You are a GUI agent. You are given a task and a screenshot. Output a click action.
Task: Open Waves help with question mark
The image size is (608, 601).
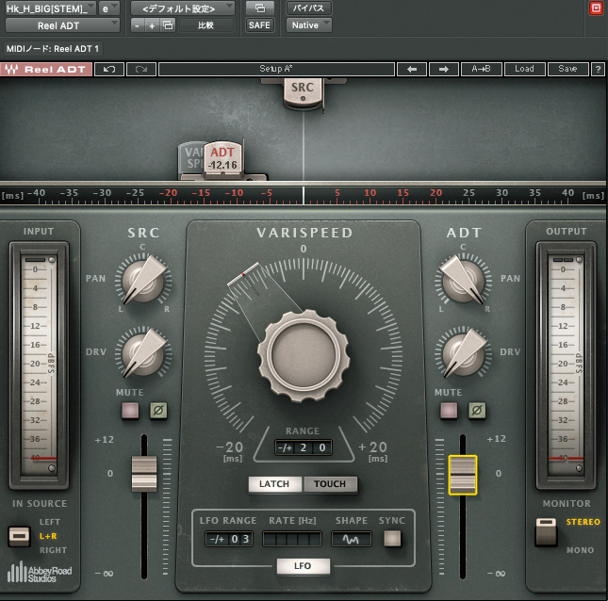[598, 70]
